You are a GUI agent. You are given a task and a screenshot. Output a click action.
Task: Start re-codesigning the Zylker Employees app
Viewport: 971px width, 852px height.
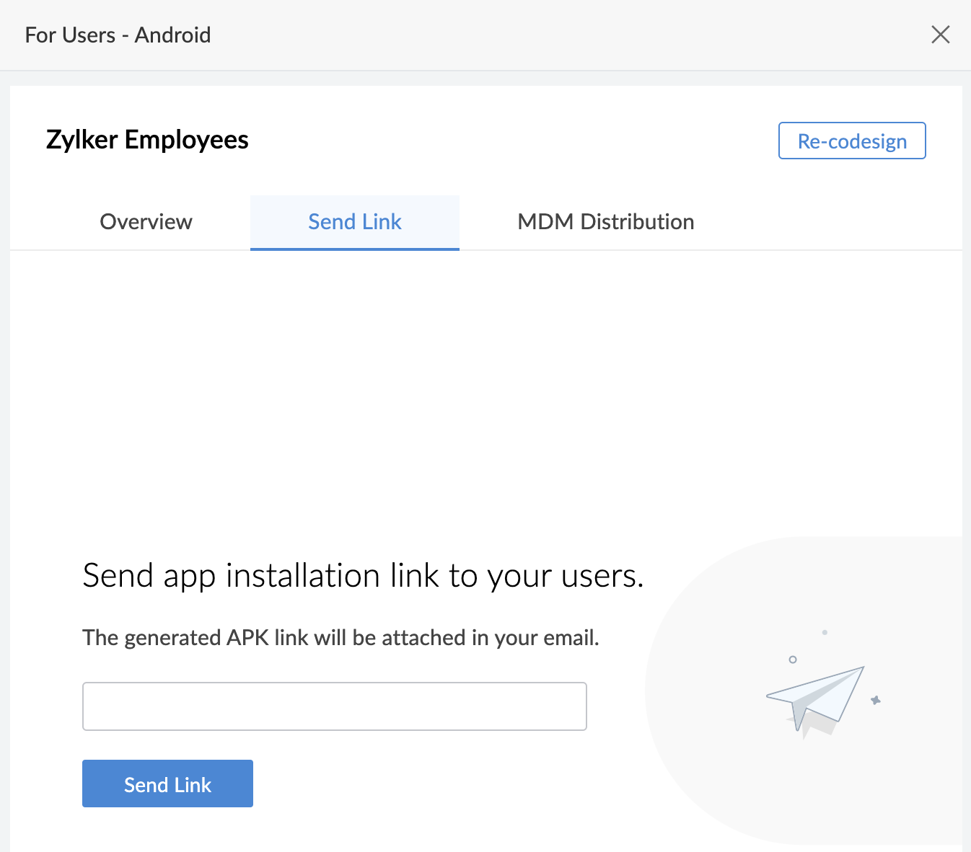point(851,141)
